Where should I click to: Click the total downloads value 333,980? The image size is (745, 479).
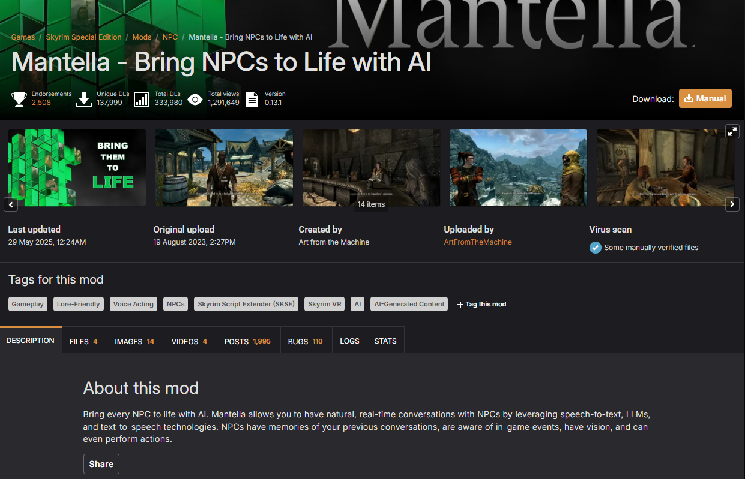169,103
